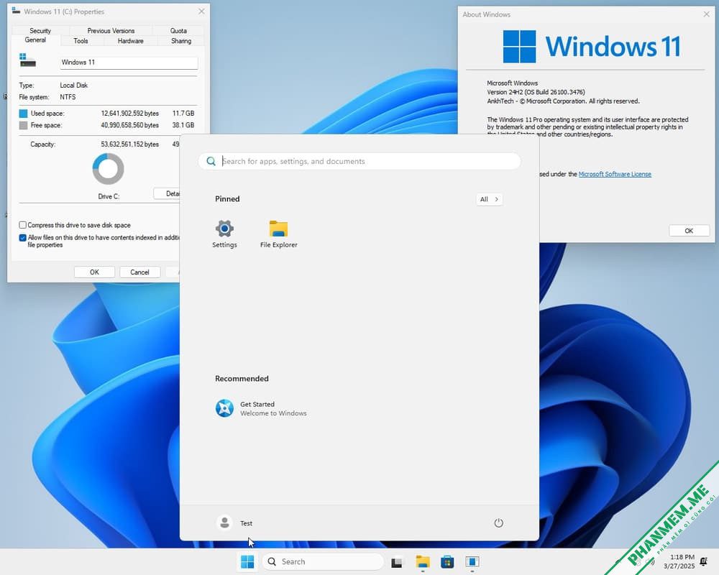719x575 pixels.
Task: Click the Version 24H2 build text
Action: pyautogui.click(x=536, y=92)
